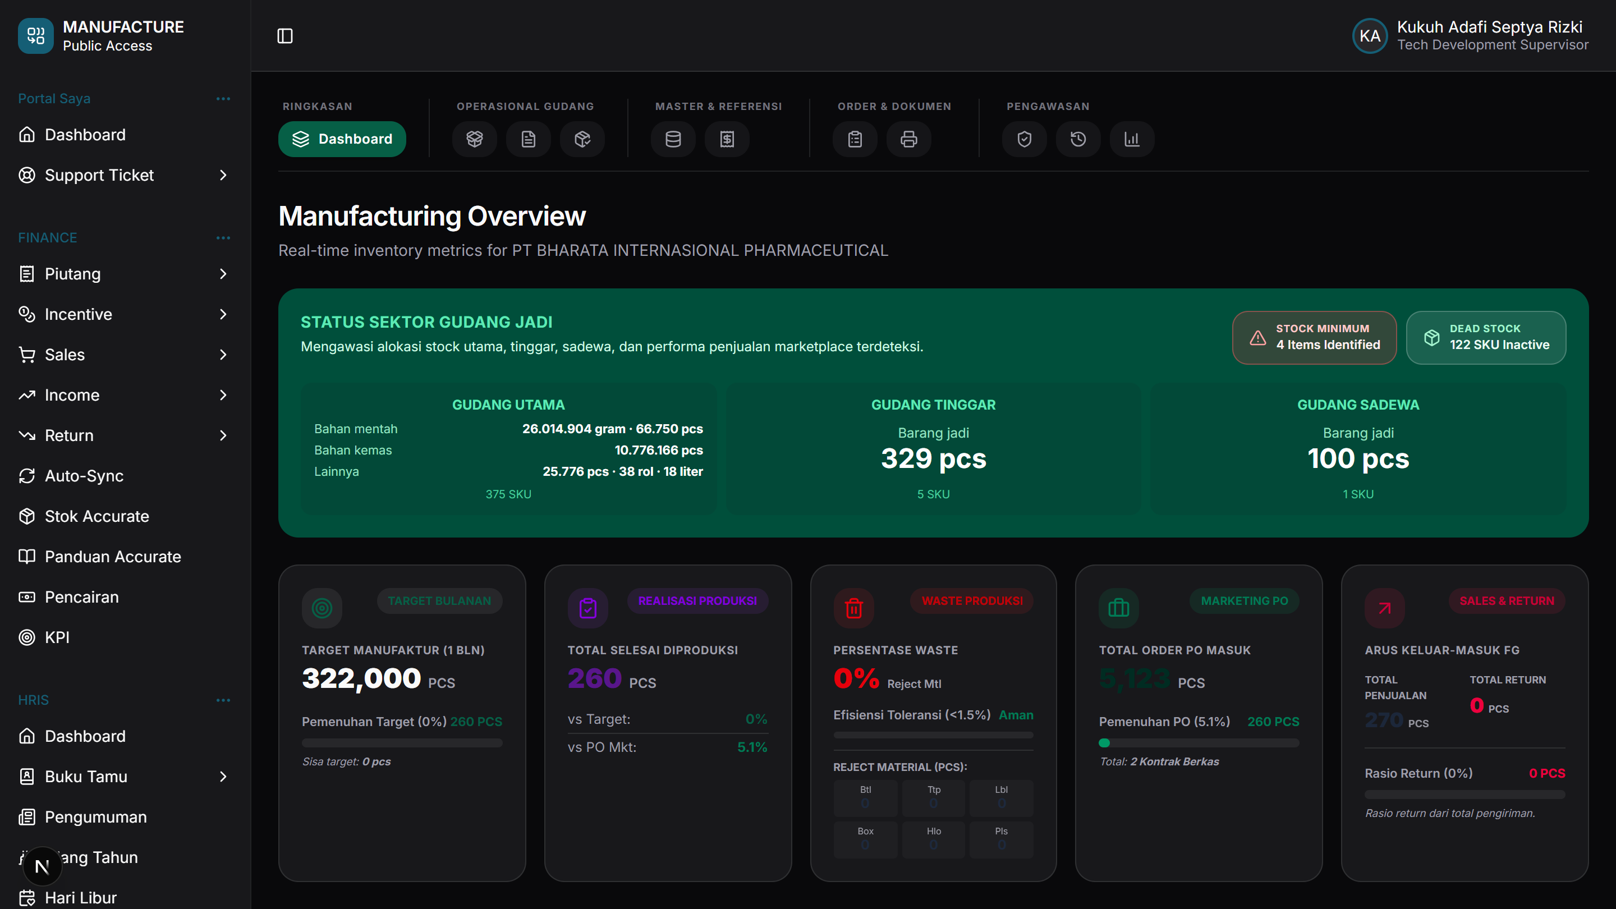Open Support Ticket menu item
This screenshot has width=1616, height=909.
point(126,175)
